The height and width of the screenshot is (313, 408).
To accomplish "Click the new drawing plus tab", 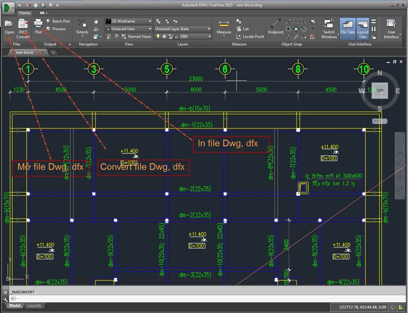I will (53, 52).
